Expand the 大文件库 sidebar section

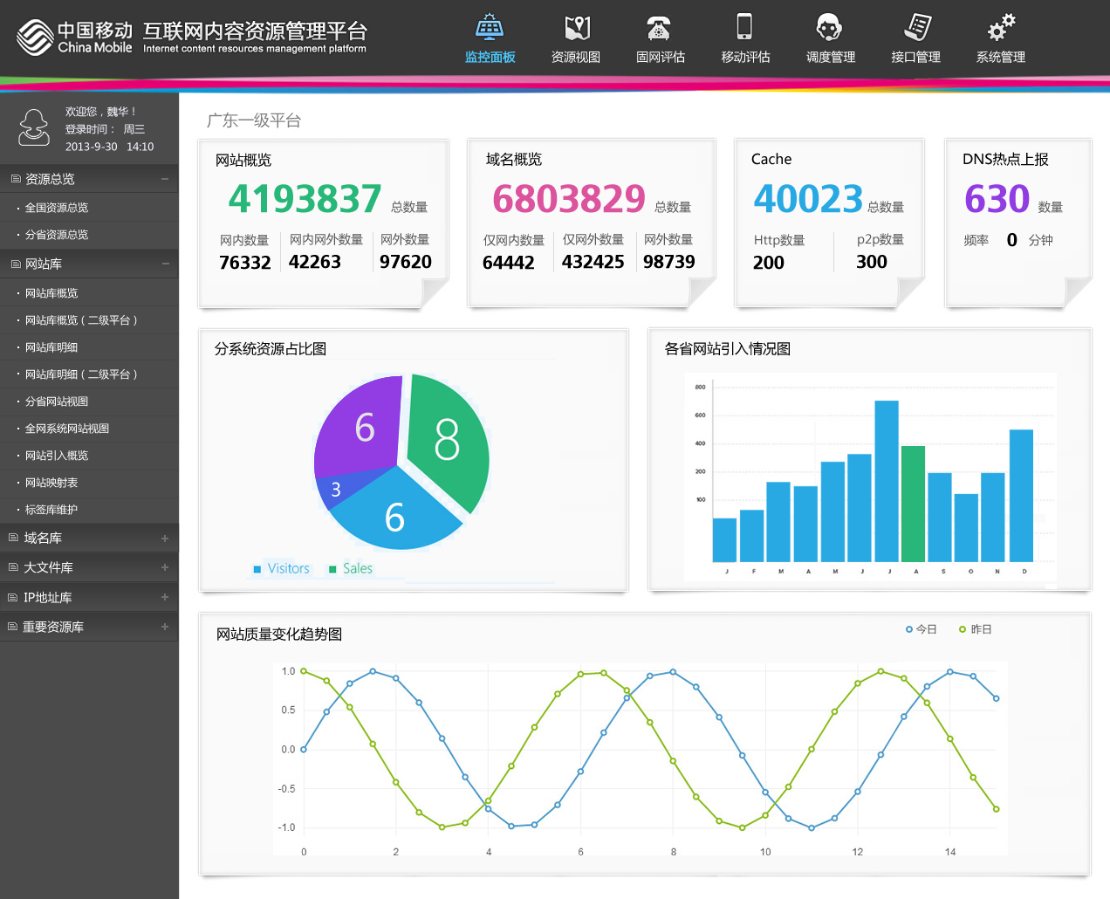(x=165, y=568)
